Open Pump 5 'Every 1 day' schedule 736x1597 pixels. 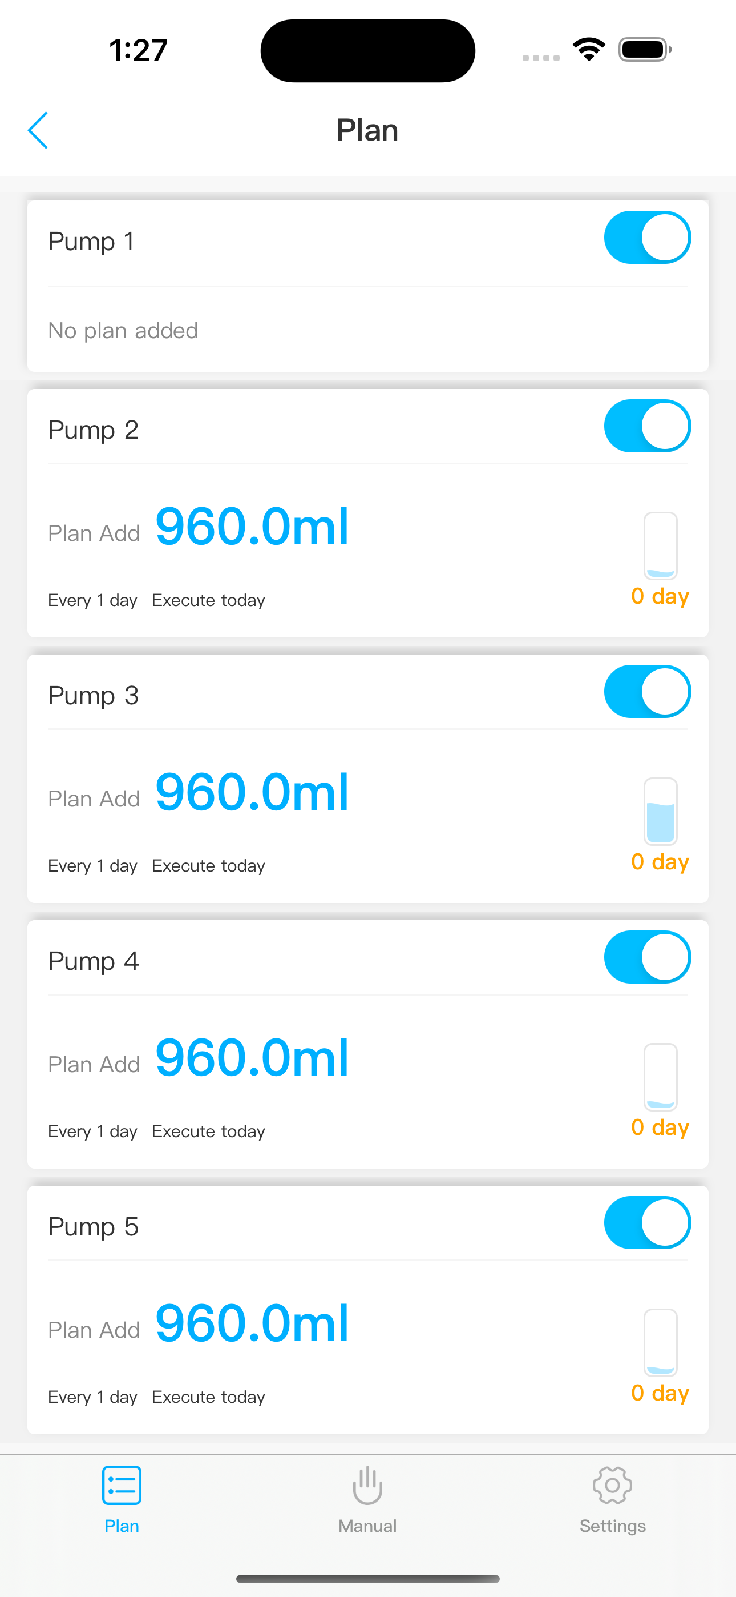tap(93, 1397)
